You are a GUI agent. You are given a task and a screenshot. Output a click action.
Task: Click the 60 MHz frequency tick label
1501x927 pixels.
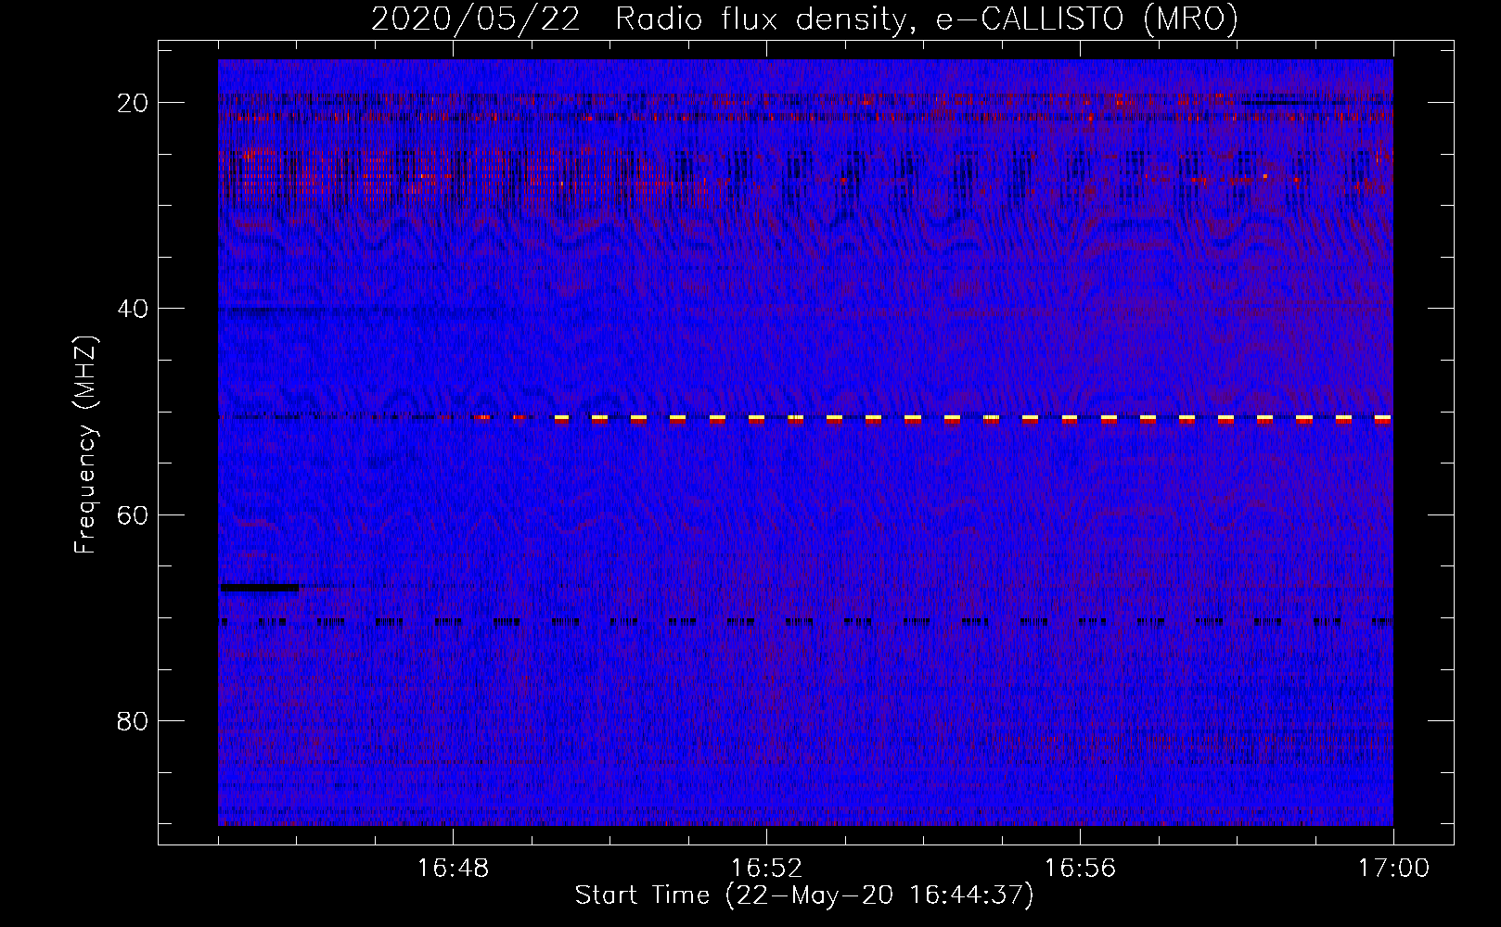134,514
